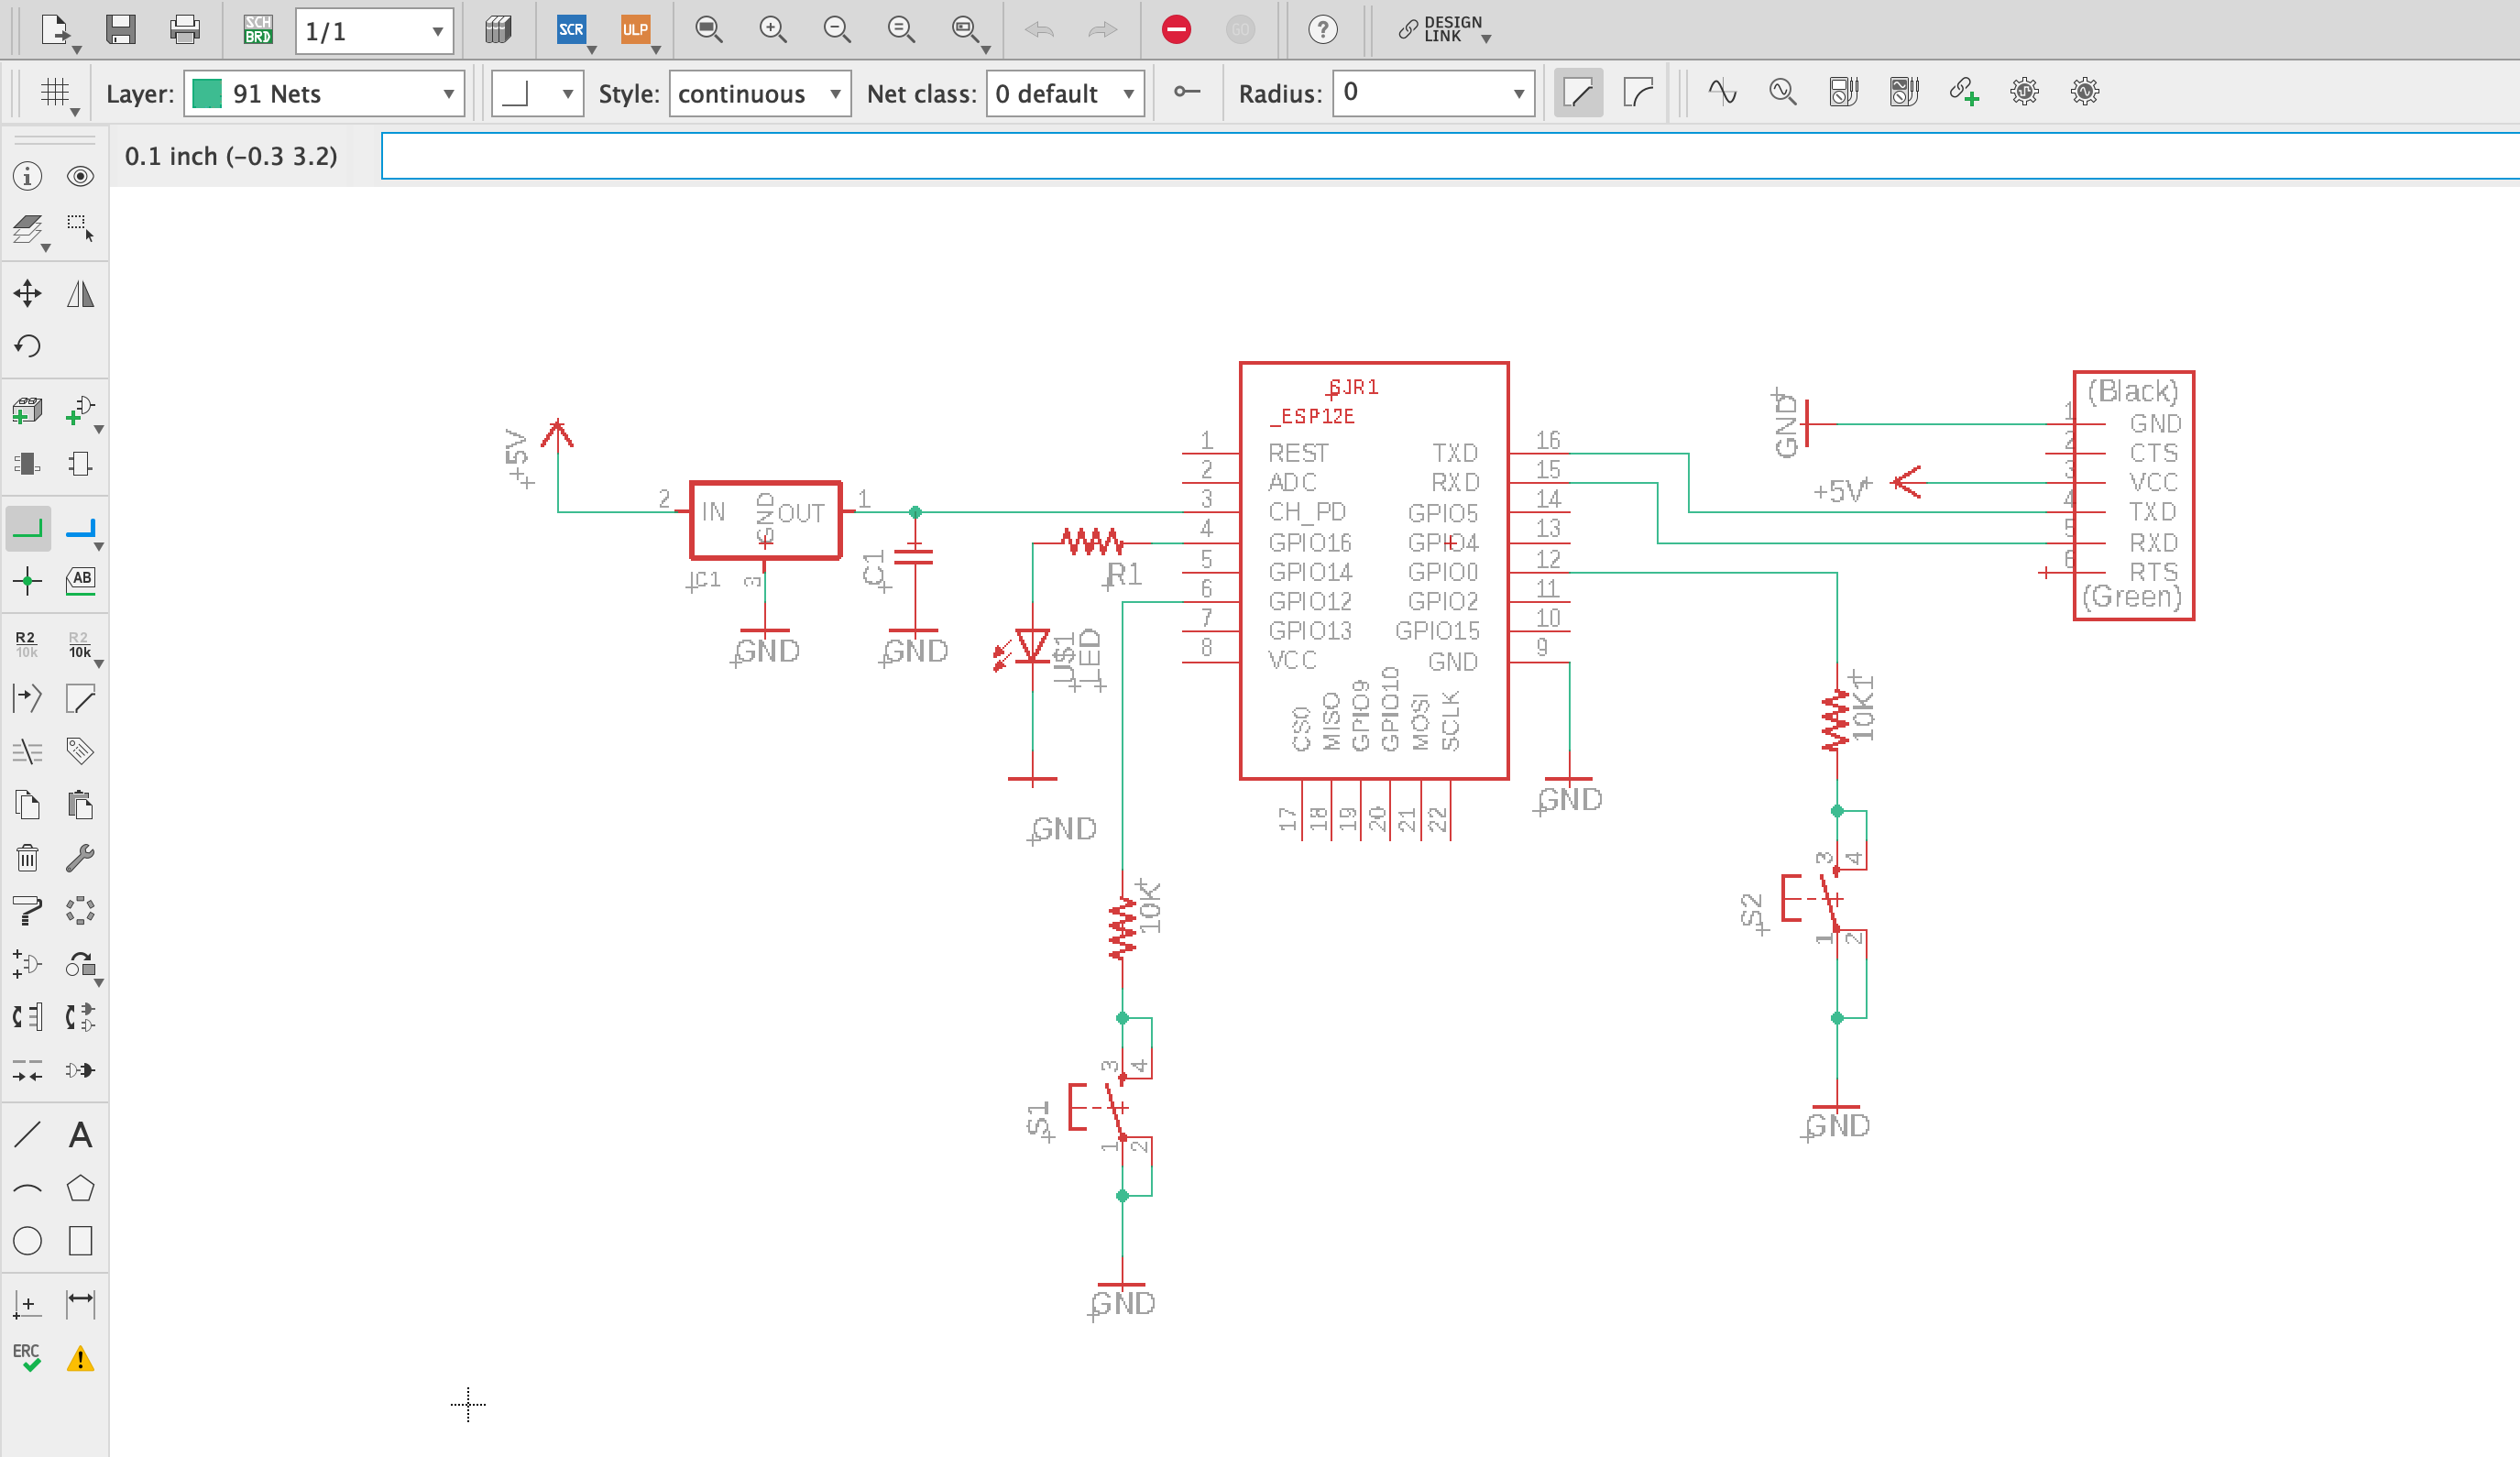Open the Layer 91 Nets dropdown
The height and width of the screenshot is (1457, 2520).
[x=324, y=94]
